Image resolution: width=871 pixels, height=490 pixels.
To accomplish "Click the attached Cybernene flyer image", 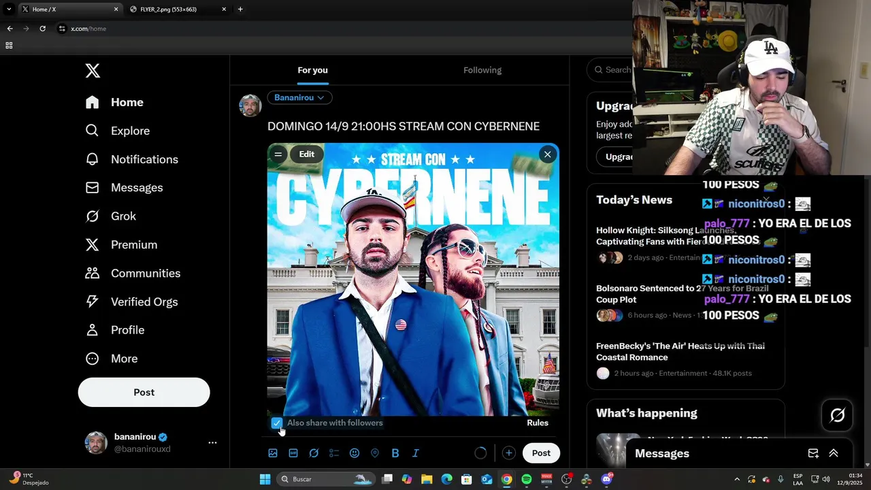I will coord(413,279).
